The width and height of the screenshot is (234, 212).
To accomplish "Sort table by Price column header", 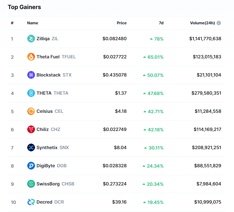I will coord(122,23).
